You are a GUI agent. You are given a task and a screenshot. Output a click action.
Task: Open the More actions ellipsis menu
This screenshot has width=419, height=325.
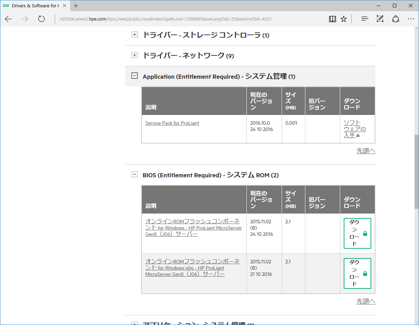[x=411, y=19]
